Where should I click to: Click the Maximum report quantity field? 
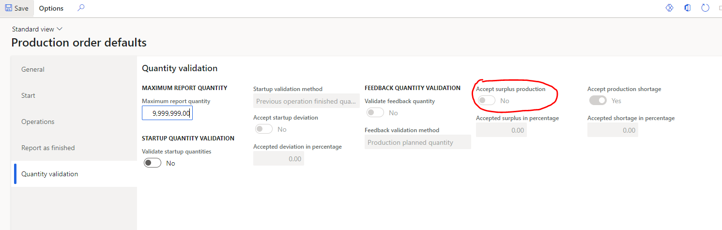coord(167,113)
